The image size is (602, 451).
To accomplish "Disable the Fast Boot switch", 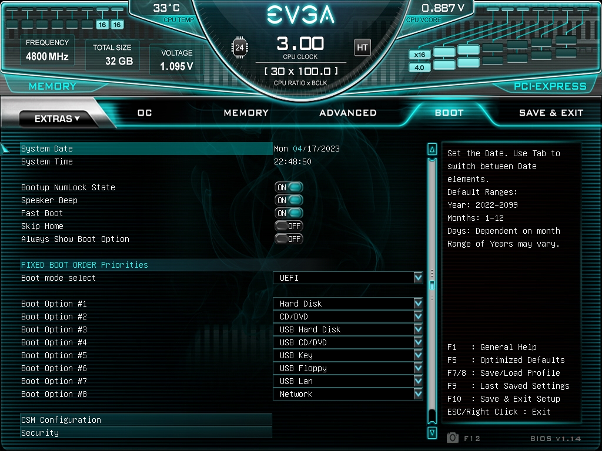I will [x=289, y=213].
